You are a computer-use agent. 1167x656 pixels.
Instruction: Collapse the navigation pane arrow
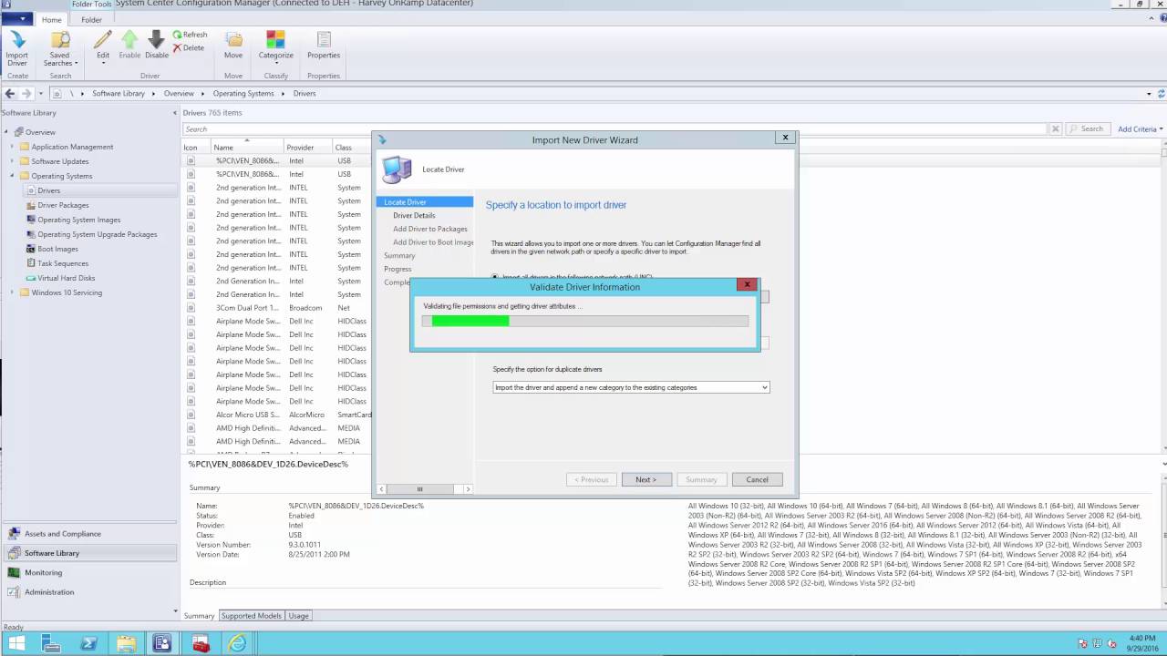[x=175, y=113]
